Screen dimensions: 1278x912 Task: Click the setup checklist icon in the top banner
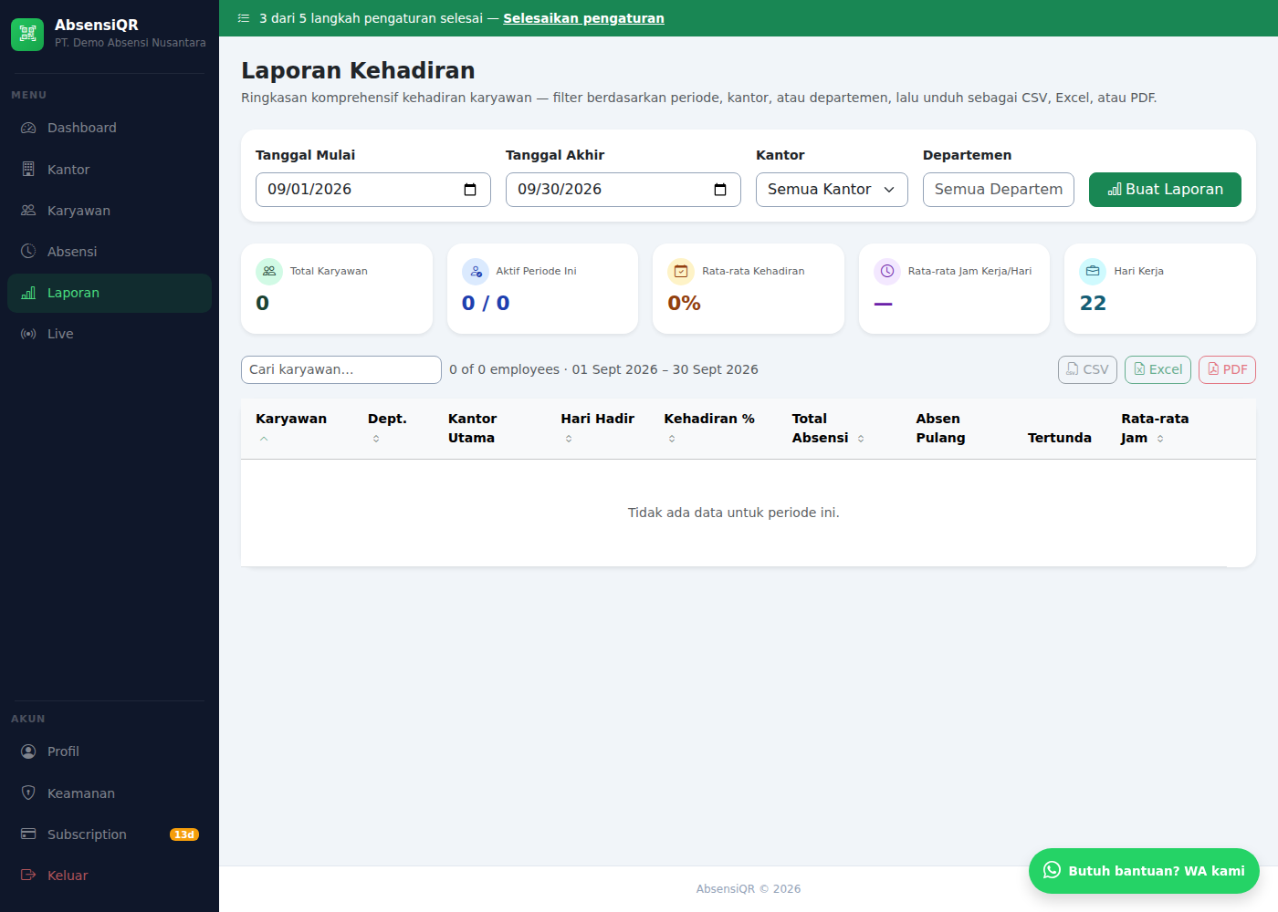(x=244, y=18)
